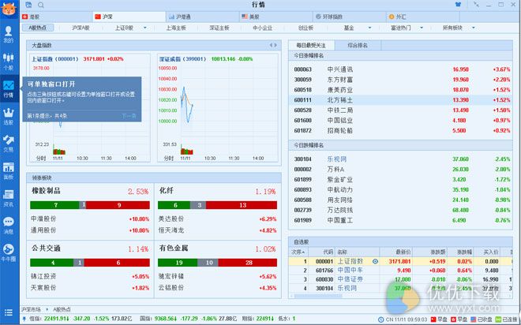Open the 牛牛圈 community sidebar icon

point(9,253)
